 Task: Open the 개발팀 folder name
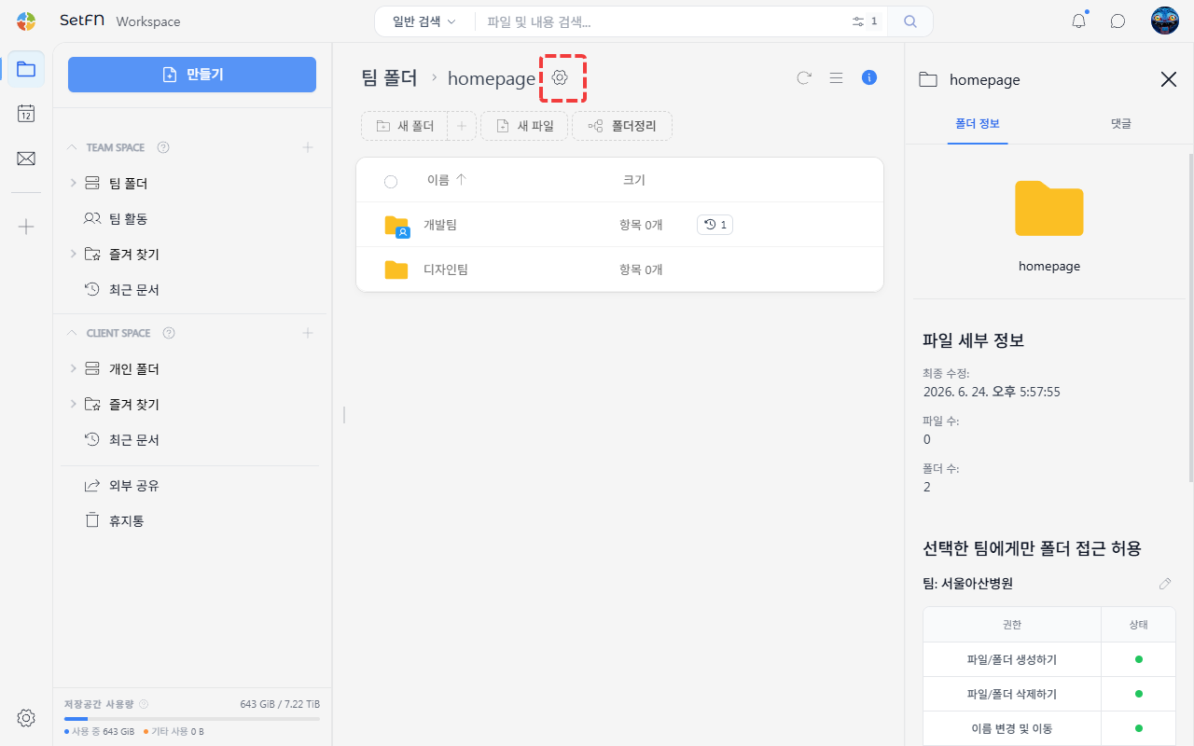440,225
